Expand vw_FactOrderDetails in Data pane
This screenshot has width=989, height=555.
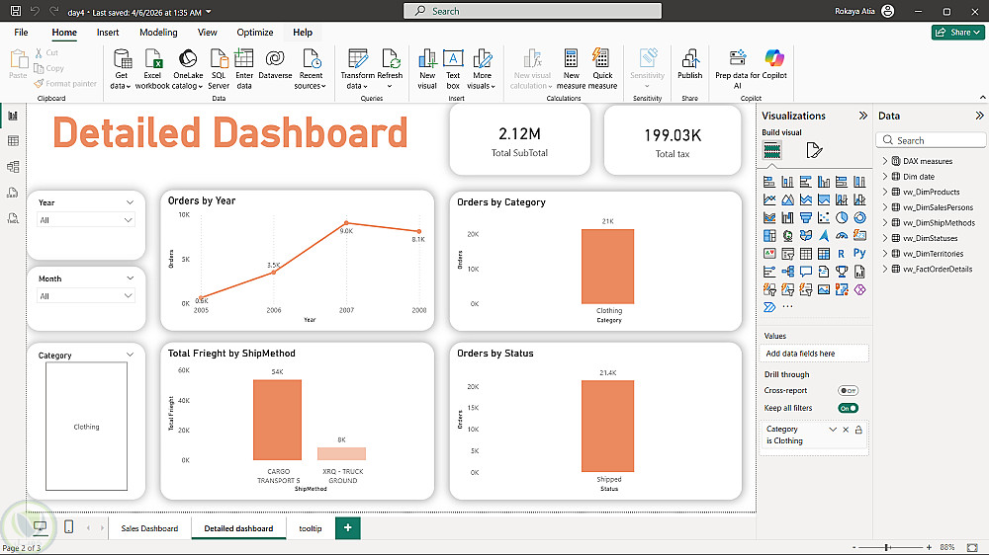point(885,269)
